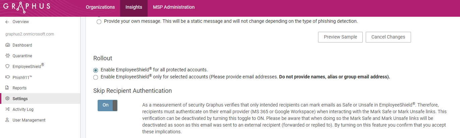Viewport: 460px width, 138px height.
Task: Go to MSP Administration tab
Action: point(174,7)
